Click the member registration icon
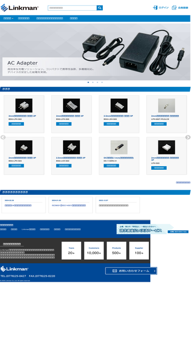 174,8
